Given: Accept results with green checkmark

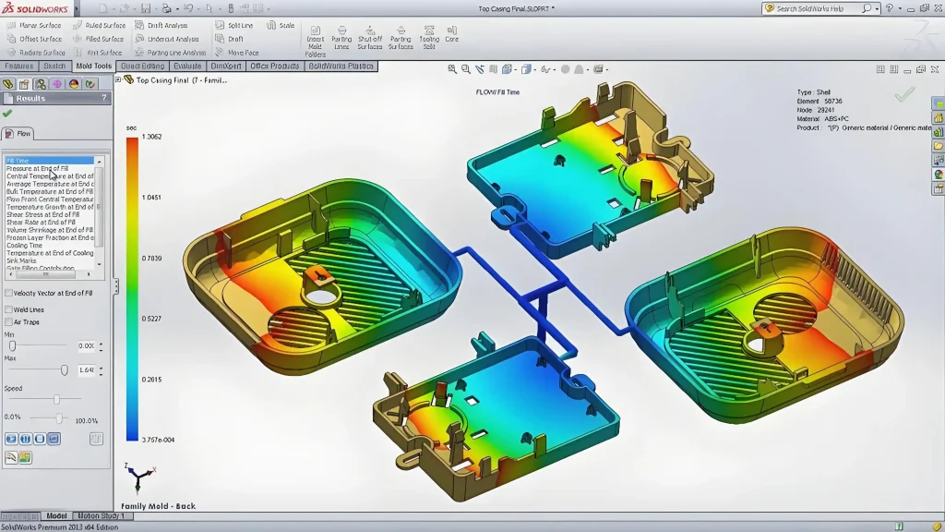Looking at the screenshot, I should [7, 114].
